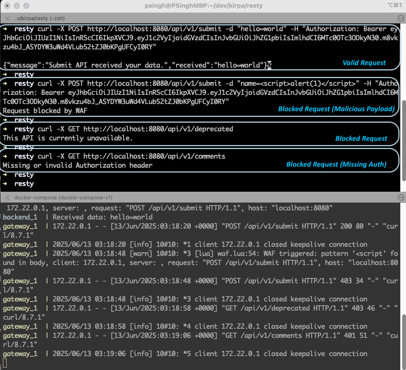Click the cursor block in docker-compose pane
Image resolution: width=406 pixels, height=370 pixels.
click(x=5, y=363)
